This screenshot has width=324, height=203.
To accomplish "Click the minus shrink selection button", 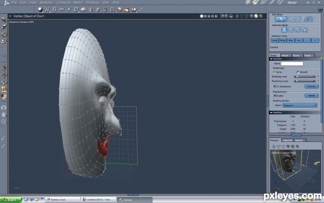I will coord(307,41).
